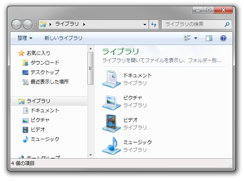Click the magnifying glass search icon
The height and width of the screenshot is (181, 244).
click(x=227, y=24)
